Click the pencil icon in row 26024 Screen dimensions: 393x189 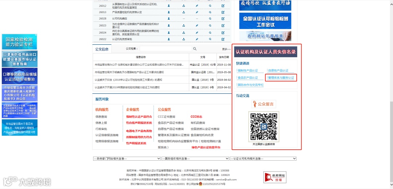(x=197, y=32)
